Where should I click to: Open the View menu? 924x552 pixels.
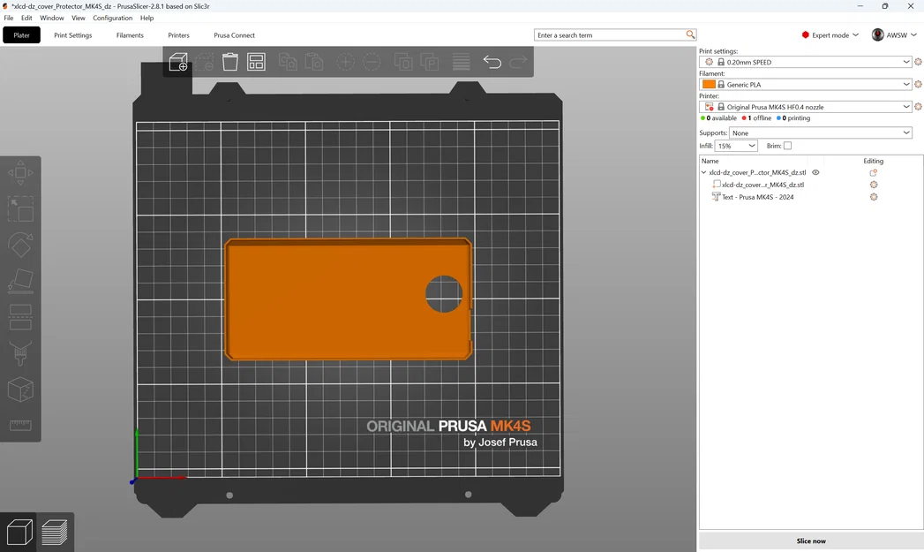79,18
